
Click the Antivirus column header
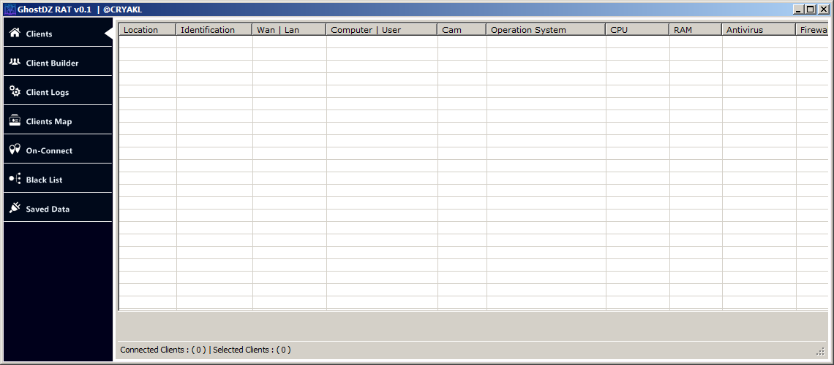[x=759, y=30]
